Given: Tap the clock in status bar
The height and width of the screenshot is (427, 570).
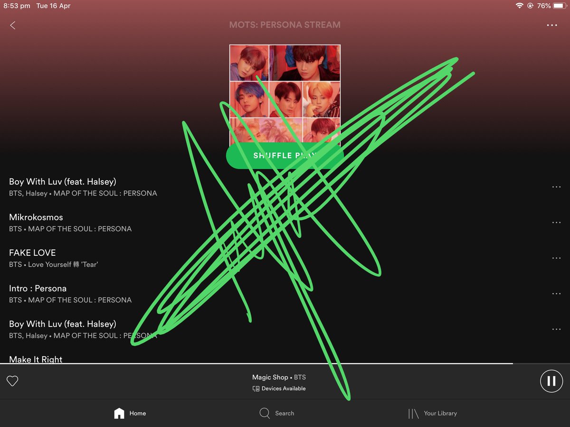Looking at the screenshot, I should tap(17, 6).
